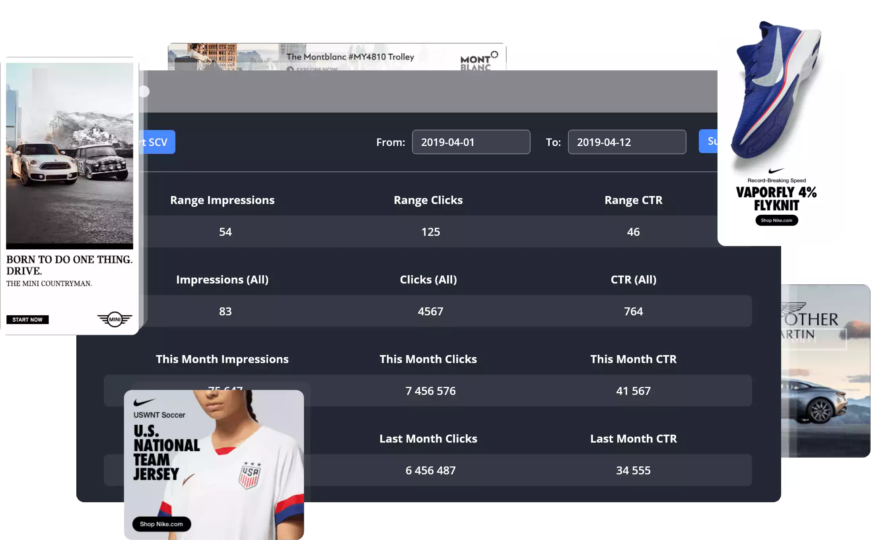Screen dimensions: 875x540
Task: Click the blue Submit button beside To date
Action: pos(708,141)
